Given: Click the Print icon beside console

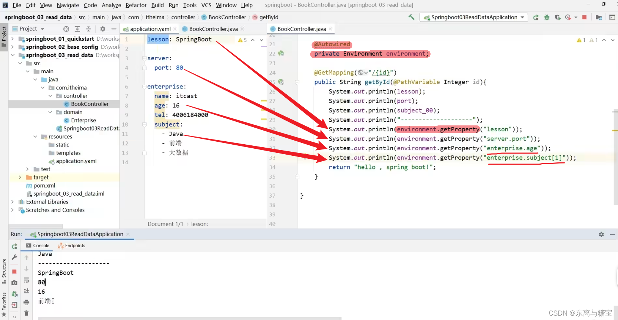Looking at the screenshot, I should pos(26,302).
